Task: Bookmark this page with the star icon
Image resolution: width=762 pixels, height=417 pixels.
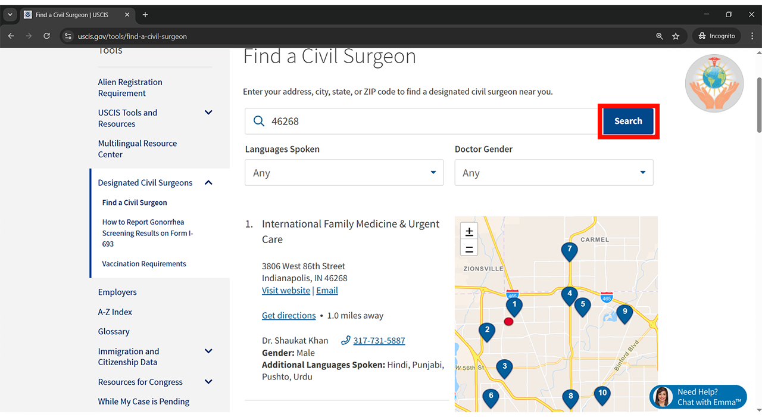Action: click(x=676, y=36)
